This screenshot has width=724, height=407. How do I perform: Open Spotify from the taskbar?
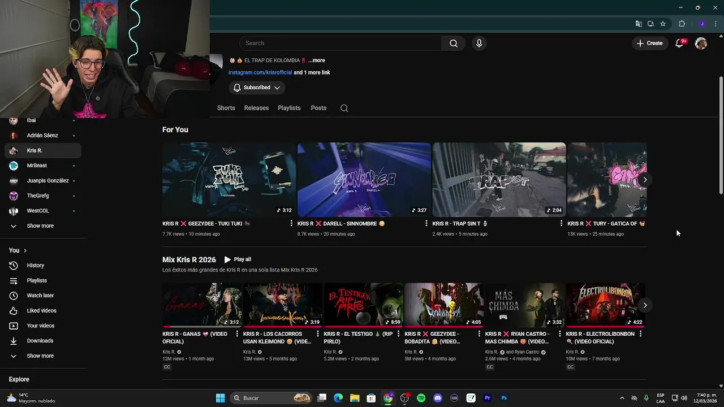coord(421,398)
